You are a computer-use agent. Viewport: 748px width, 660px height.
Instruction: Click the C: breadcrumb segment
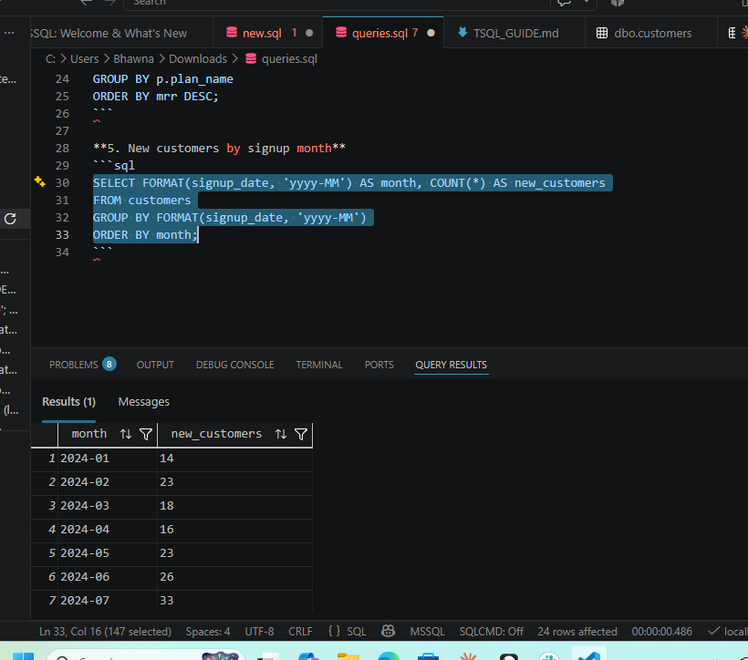click(x=50, y=58)
